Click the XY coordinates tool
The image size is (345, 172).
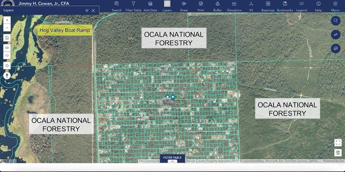pyautogui.click(x=251, y=6)
